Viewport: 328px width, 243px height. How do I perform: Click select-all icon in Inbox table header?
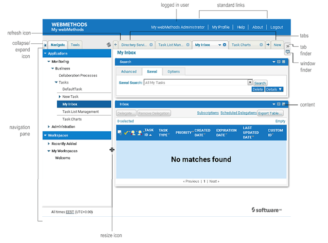120,133
